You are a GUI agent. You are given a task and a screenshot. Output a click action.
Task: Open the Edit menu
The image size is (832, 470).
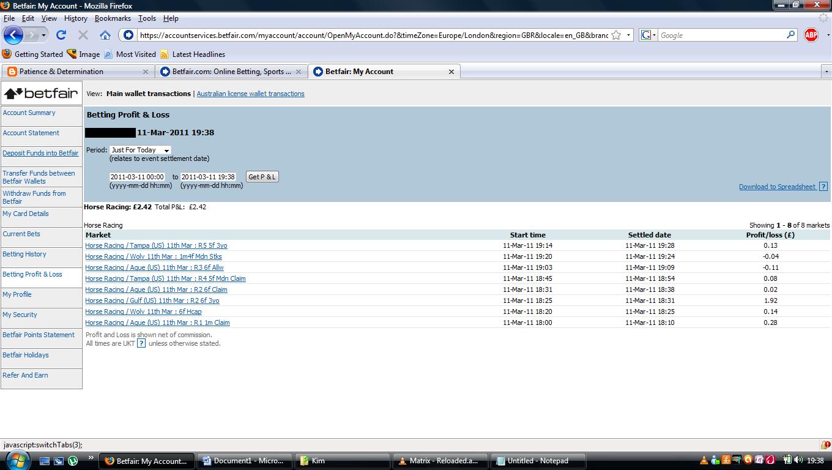pyautogui.click(x=28, y=18)
